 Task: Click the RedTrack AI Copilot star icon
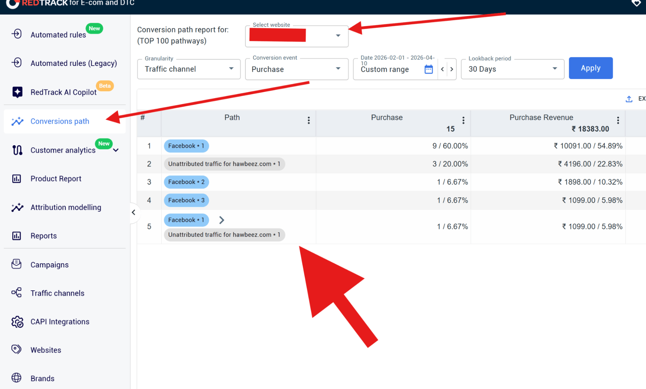click(x=17, y=92)
